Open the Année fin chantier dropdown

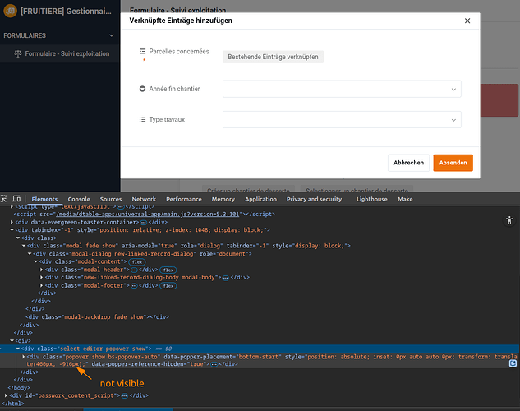[342, 89]
